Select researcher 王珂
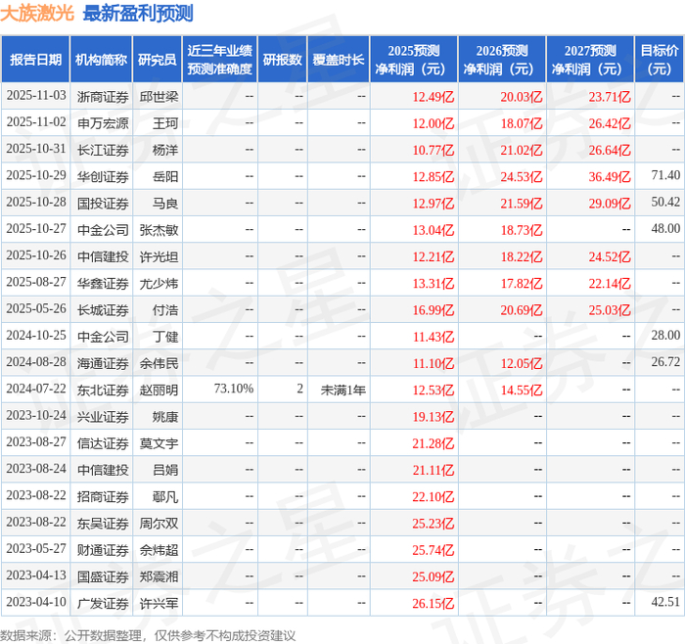The height and width of the screenshot is (644, 685). pos(165,123)
